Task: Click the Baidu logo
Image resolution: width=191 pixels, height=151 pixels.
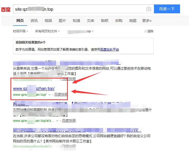Action: click(6, 9)
